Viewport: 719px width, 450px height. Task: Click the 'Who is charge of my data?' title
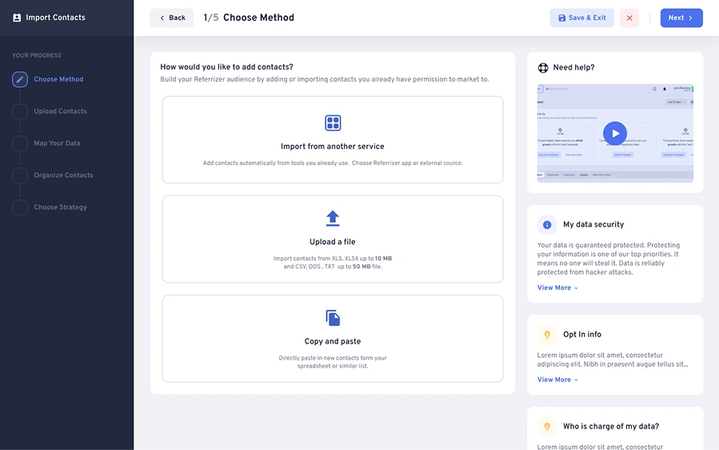pyautogui.click(x=611, y=427)
